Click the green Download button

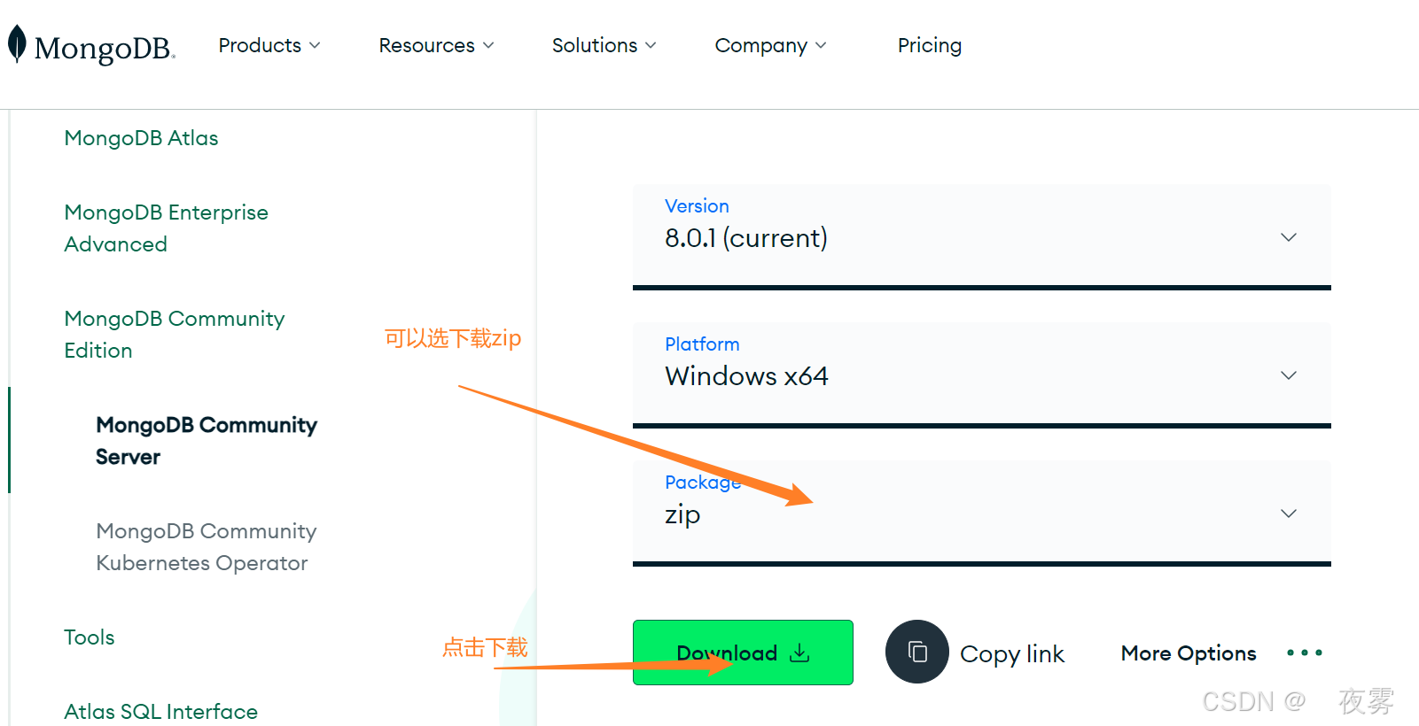pyautogui.click(x=742, y=653)
